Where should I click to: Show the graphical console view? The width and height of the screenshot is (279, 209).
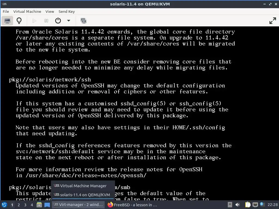(7, 21)
